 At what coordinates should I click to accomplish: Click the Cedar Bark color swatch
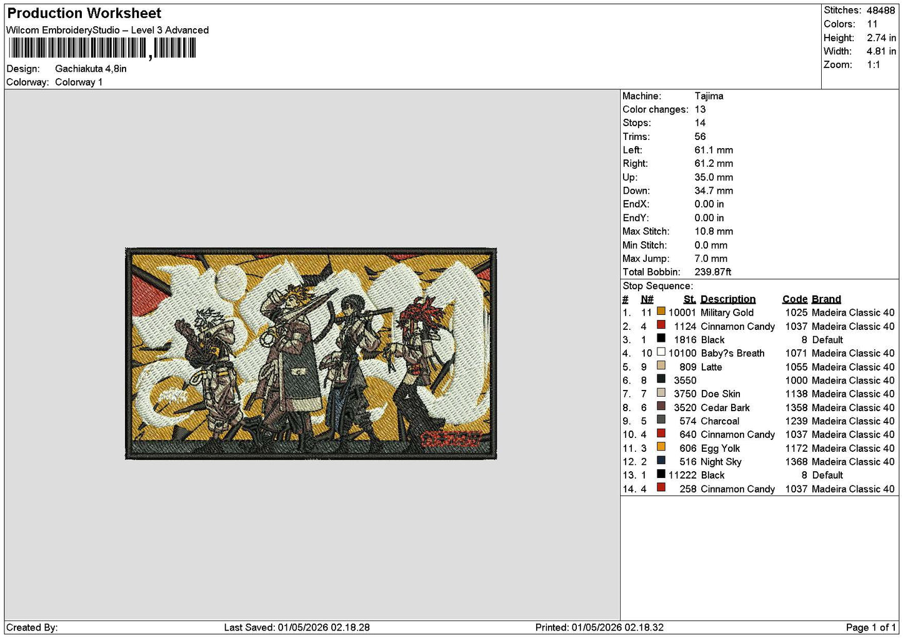point(661,407)
